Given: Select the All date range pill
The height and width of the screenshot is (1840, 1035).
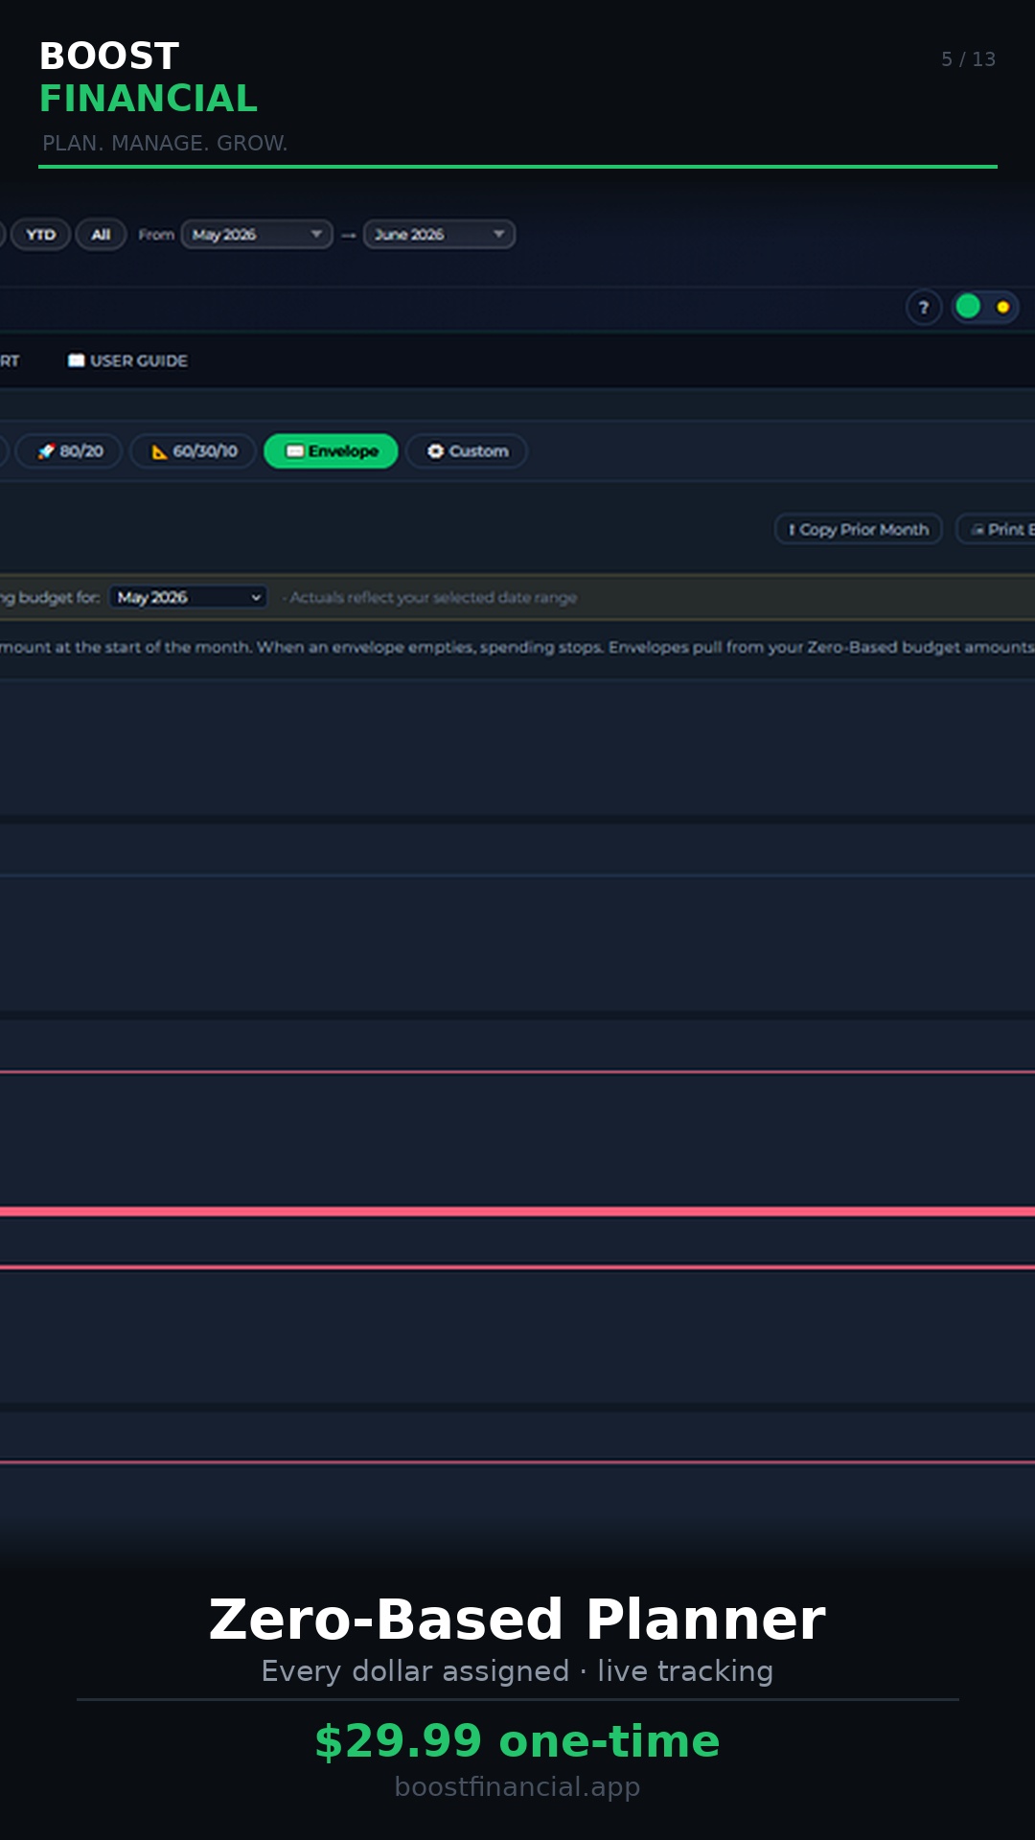Looking at the screenshot, I should (x=101, y=235).
